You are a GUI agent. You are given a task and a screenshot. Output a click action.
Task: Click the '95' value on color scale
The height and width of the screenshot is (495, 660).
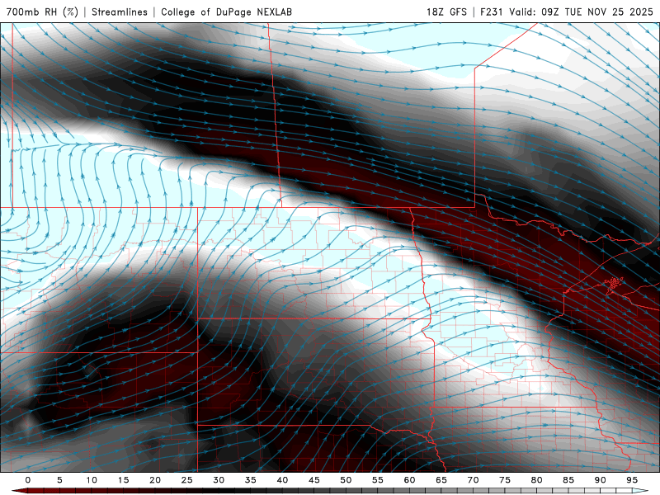click(632, 480)
